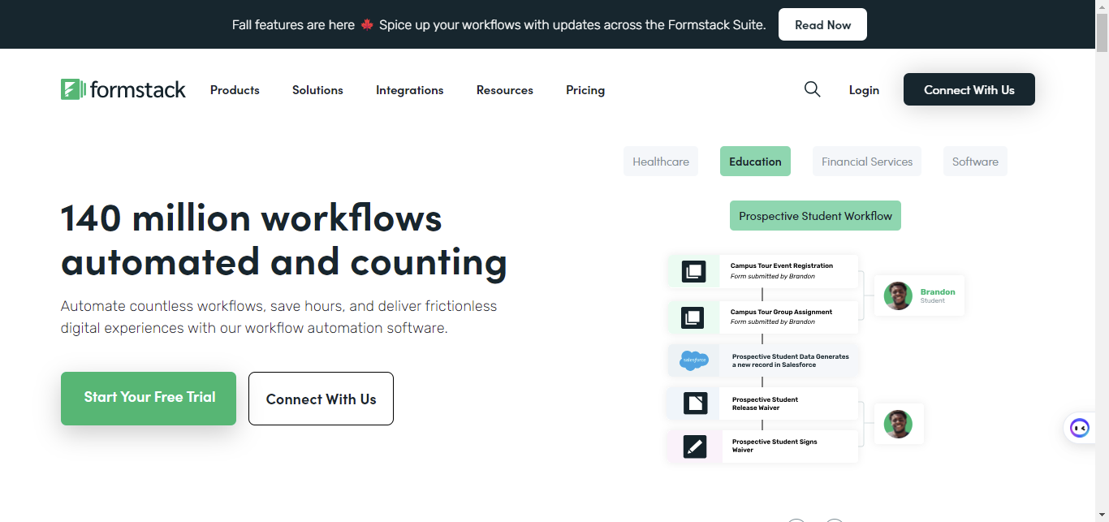Screen dimensions: 1109x522
Task: Click Start Your Free Trial button
Action: (149, 399)
